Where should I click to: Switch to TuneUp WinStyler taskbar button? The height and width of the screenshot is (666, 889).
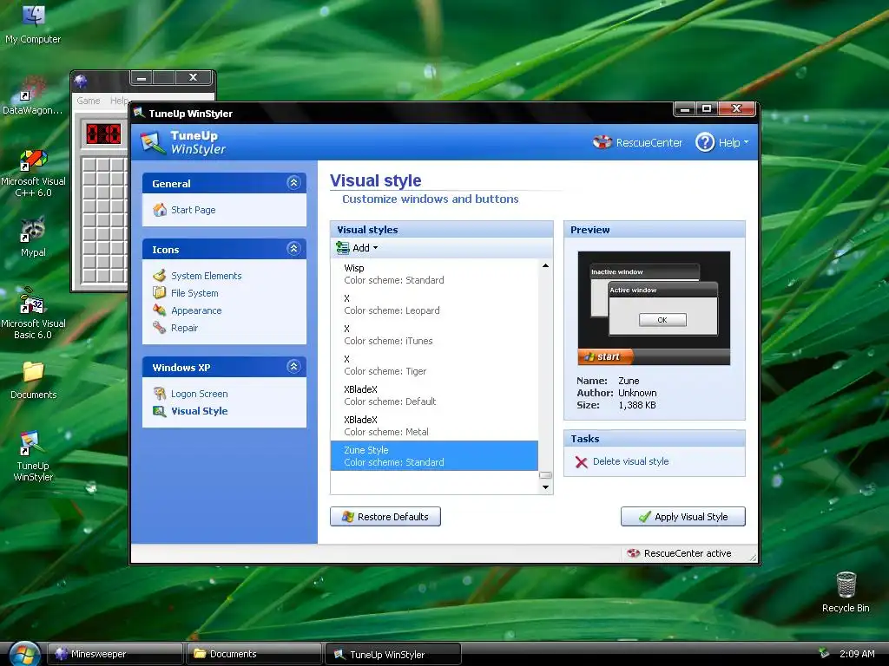click(393, 654)
